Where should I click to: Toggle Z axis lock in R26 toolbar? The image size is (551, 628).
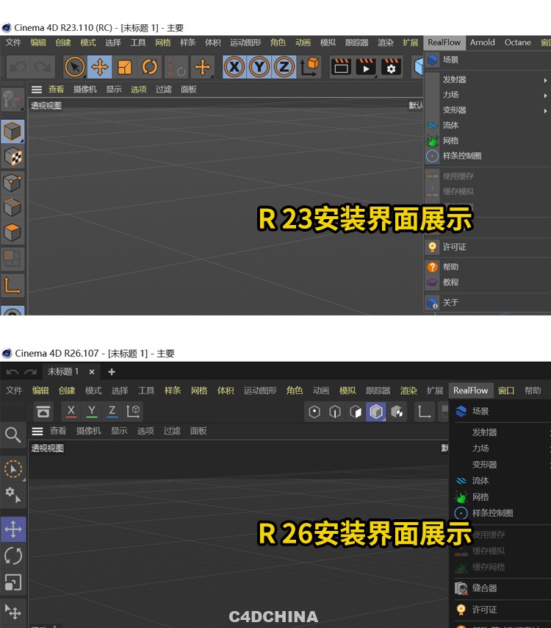click(112, 411)
